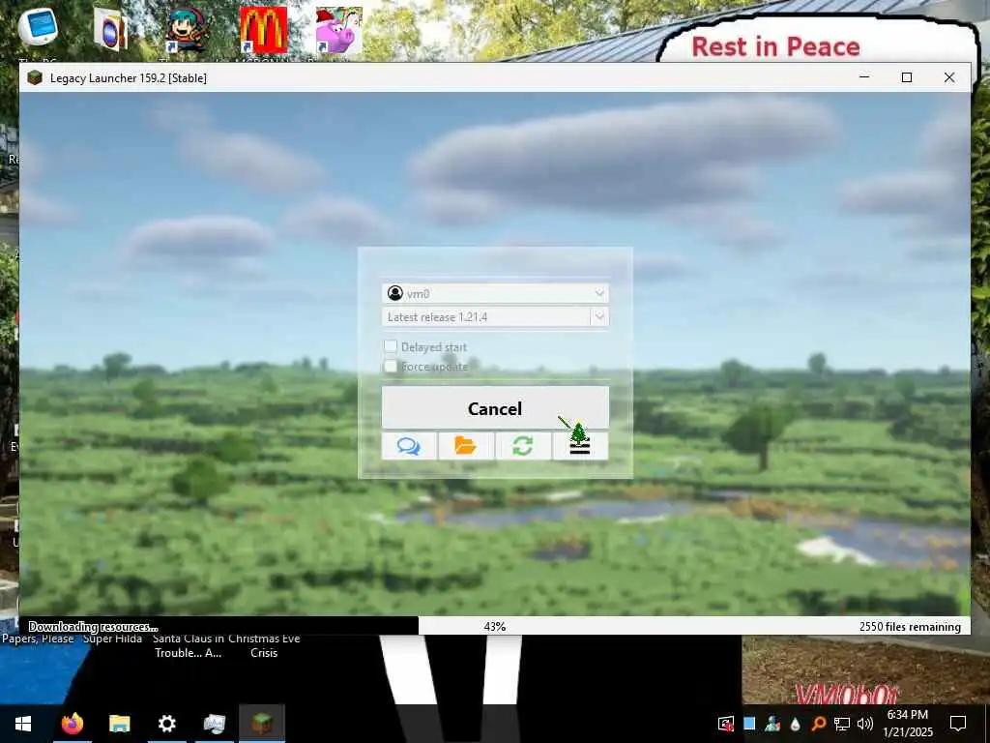Screen dimensions: 990x743
Task: Open the launcher chat/support button
Action: [x=409, y=446]
